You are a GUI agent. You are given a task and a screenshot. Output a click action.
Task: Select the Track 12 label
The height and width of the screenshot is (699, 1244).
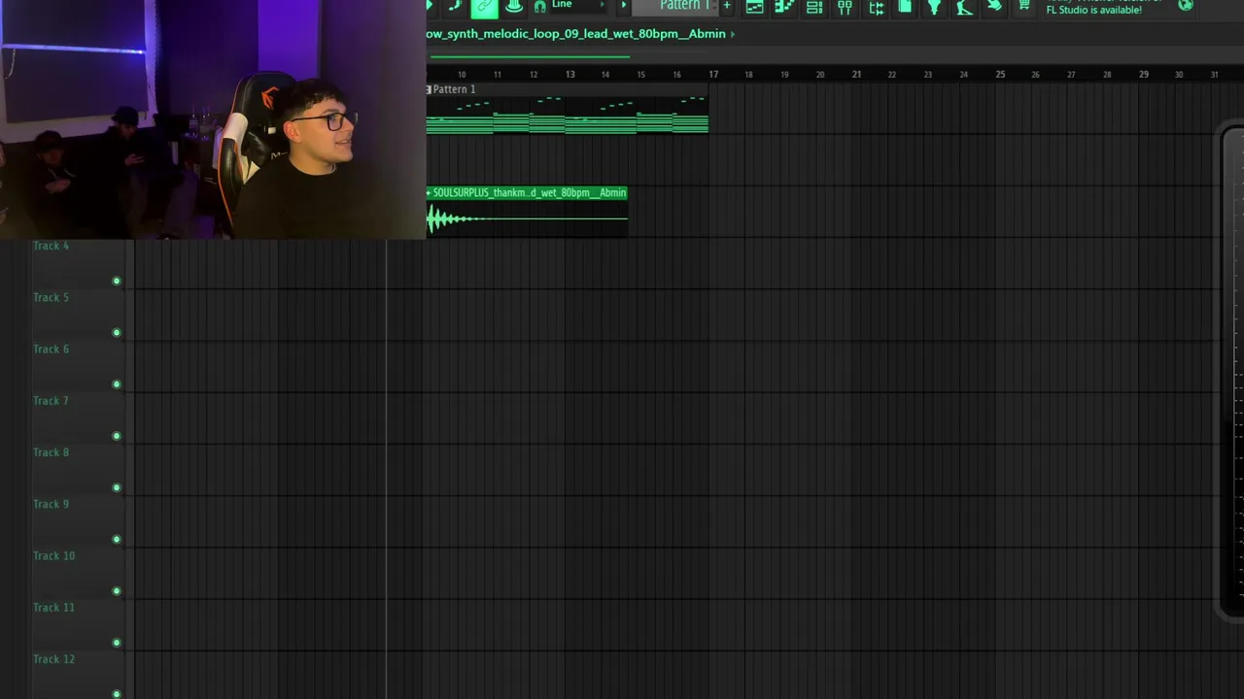pos(53,658)
